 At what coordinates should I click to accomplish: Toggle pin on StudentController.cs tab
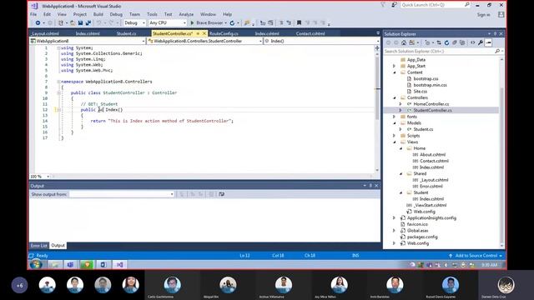click(198, 33)
